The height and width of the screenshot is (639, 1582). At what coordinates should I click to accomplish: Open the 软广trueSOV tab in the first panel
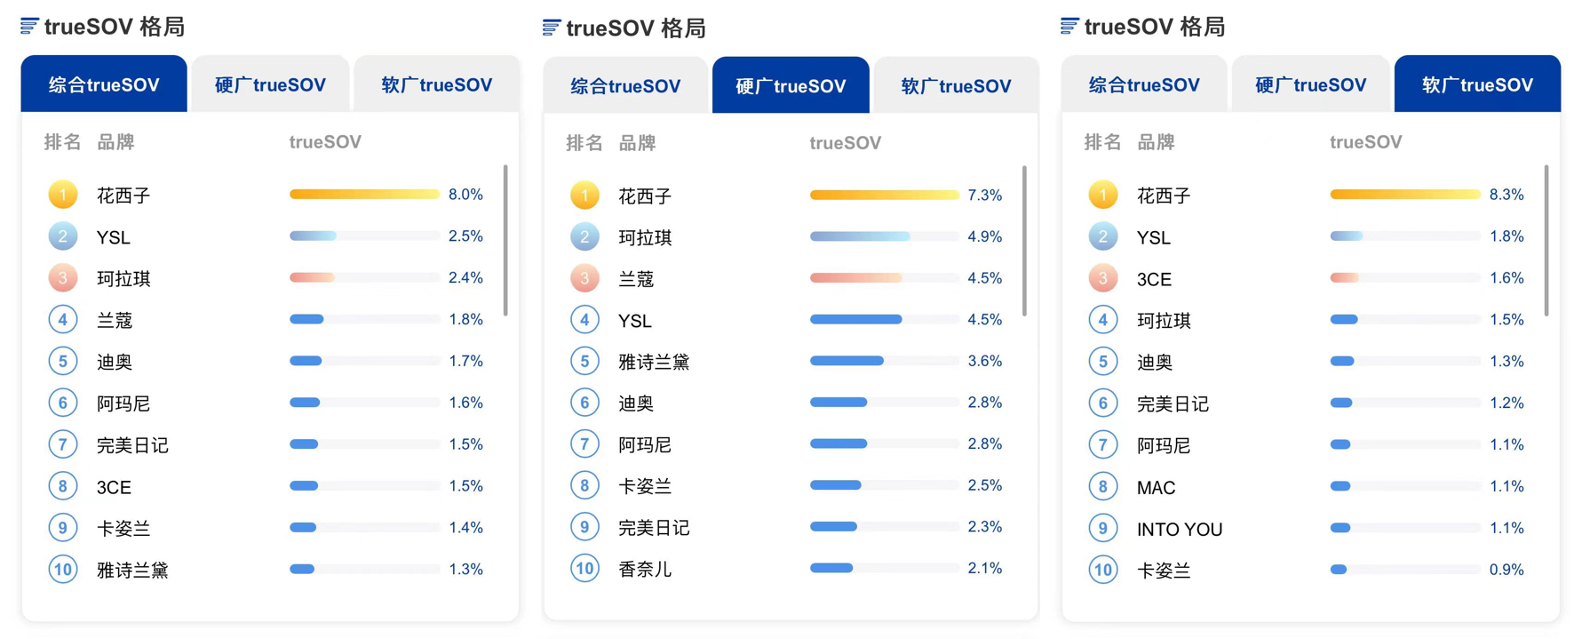click(437, 84)
